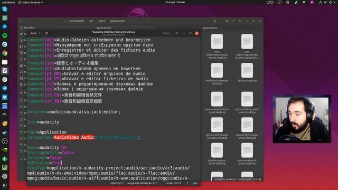The height and width of the screenshot is (190, 338).
Task: Open the network indicator in top bar
Action: coord(321,2)
